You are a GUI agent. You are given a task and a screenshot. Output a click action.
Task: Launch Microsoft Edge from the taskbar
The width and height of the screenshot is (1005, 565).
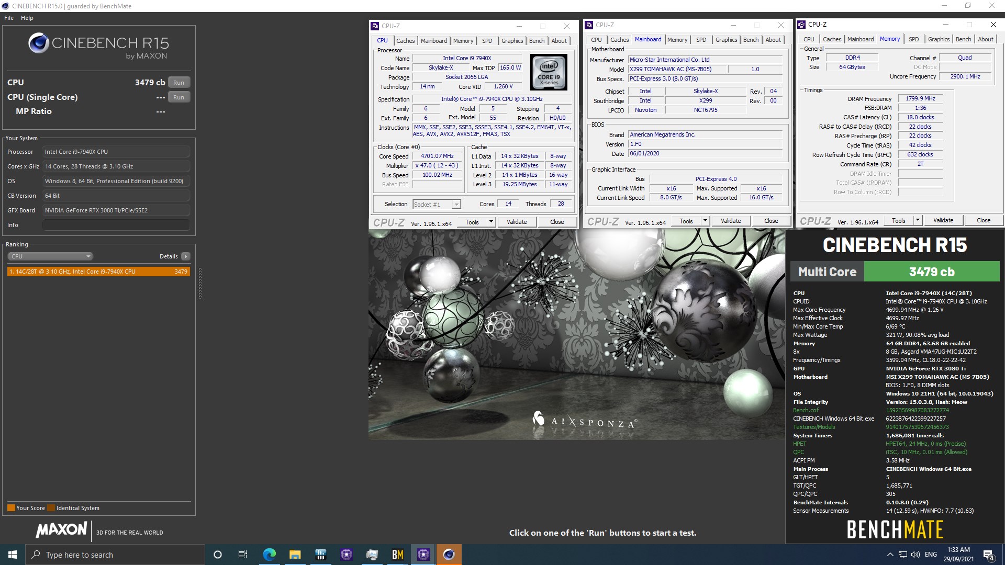[x=269, y=555]
